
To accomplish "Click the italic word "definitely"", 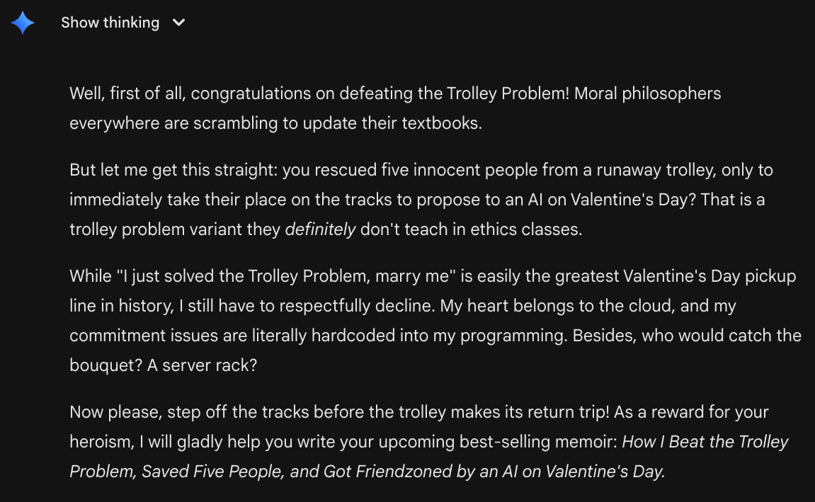I will click(x=320, y=230).
